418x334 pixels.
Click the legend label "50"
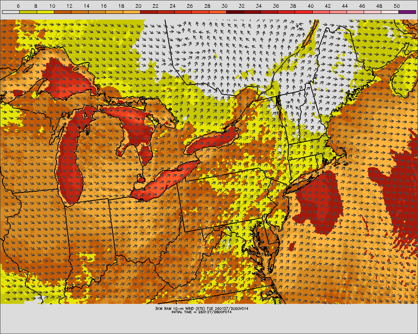tap(396, 6)
